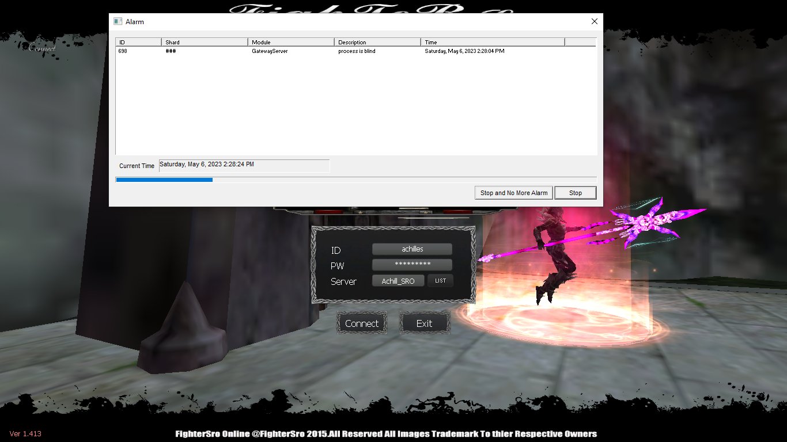The width and height of the screenshot is (787, 442).
Task: Select alarm ID 698 cell
Action: [123, 51]
